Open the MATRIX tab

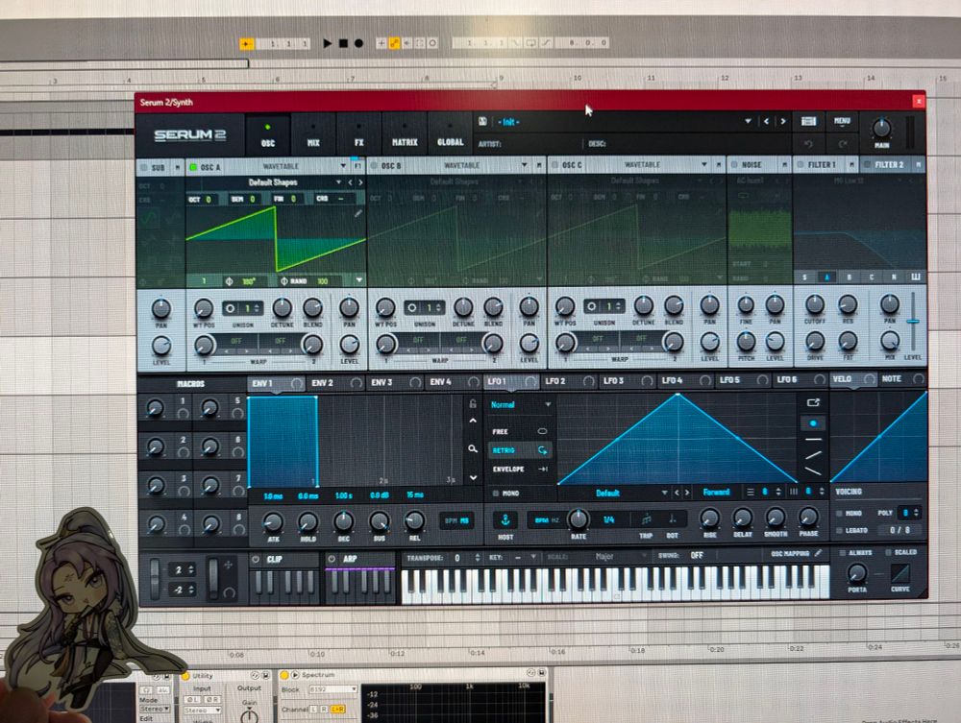coord(405,134)
